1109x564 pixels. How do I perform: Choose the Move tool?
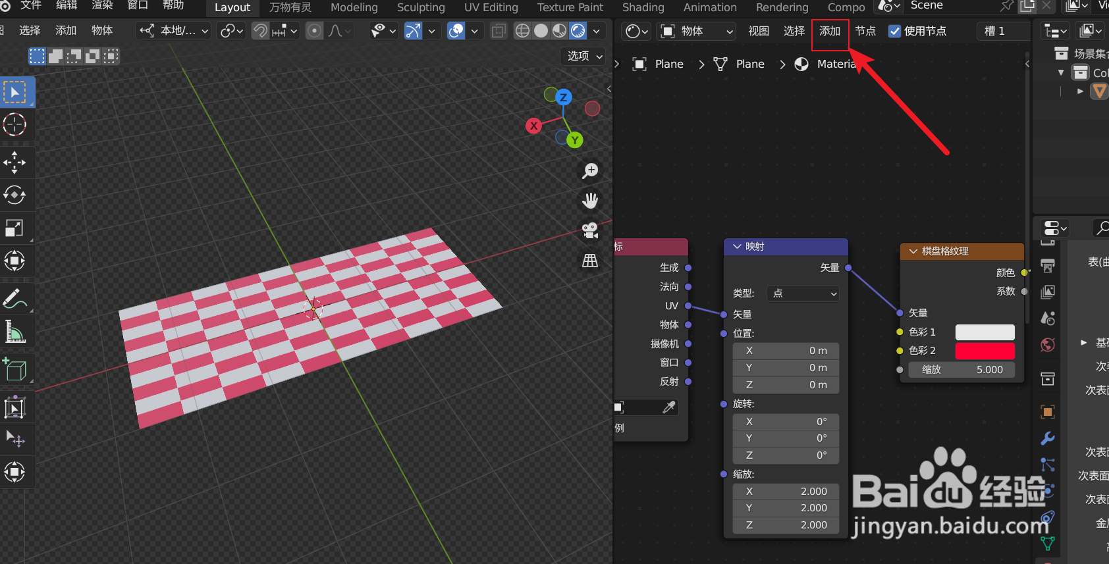(15, 163)
